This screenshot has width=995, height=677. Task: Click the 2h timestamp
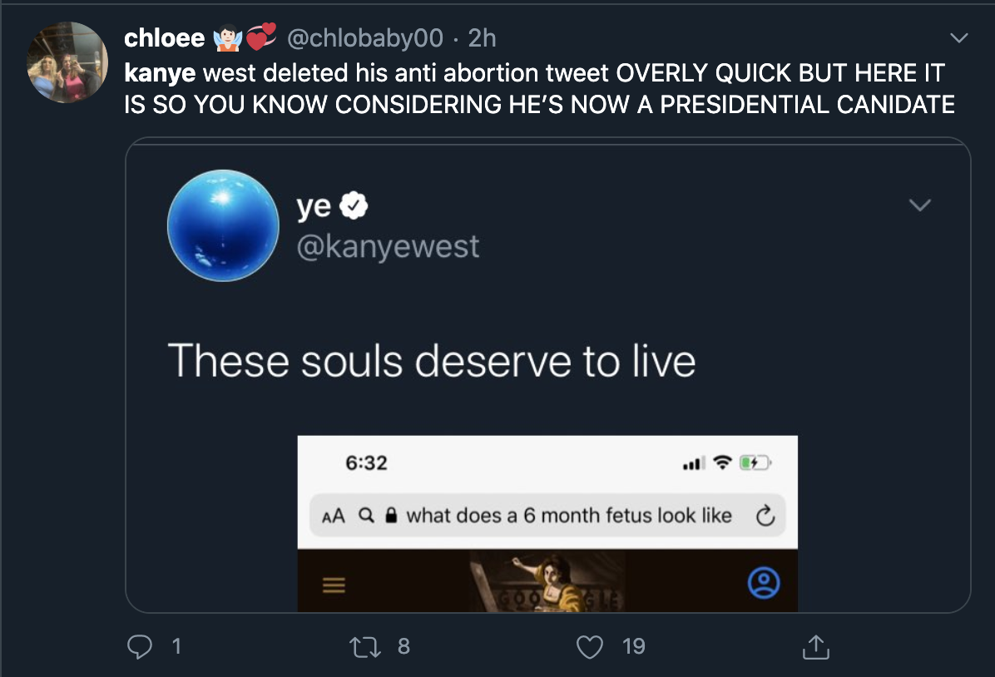tap(483, 38)
